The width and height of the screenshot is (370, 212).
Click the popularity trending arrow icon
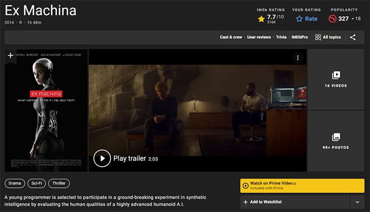click(332, 18)
